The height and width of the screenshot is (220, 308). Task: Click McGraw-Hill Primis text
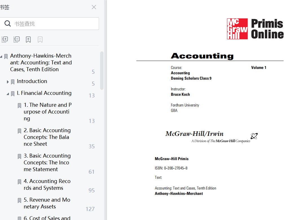click(172, 159)
